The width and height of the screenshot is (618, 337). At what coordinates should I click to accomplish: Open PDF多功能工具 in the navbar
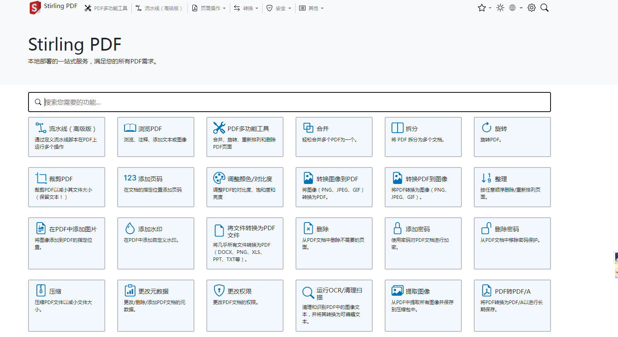point(106,8)
